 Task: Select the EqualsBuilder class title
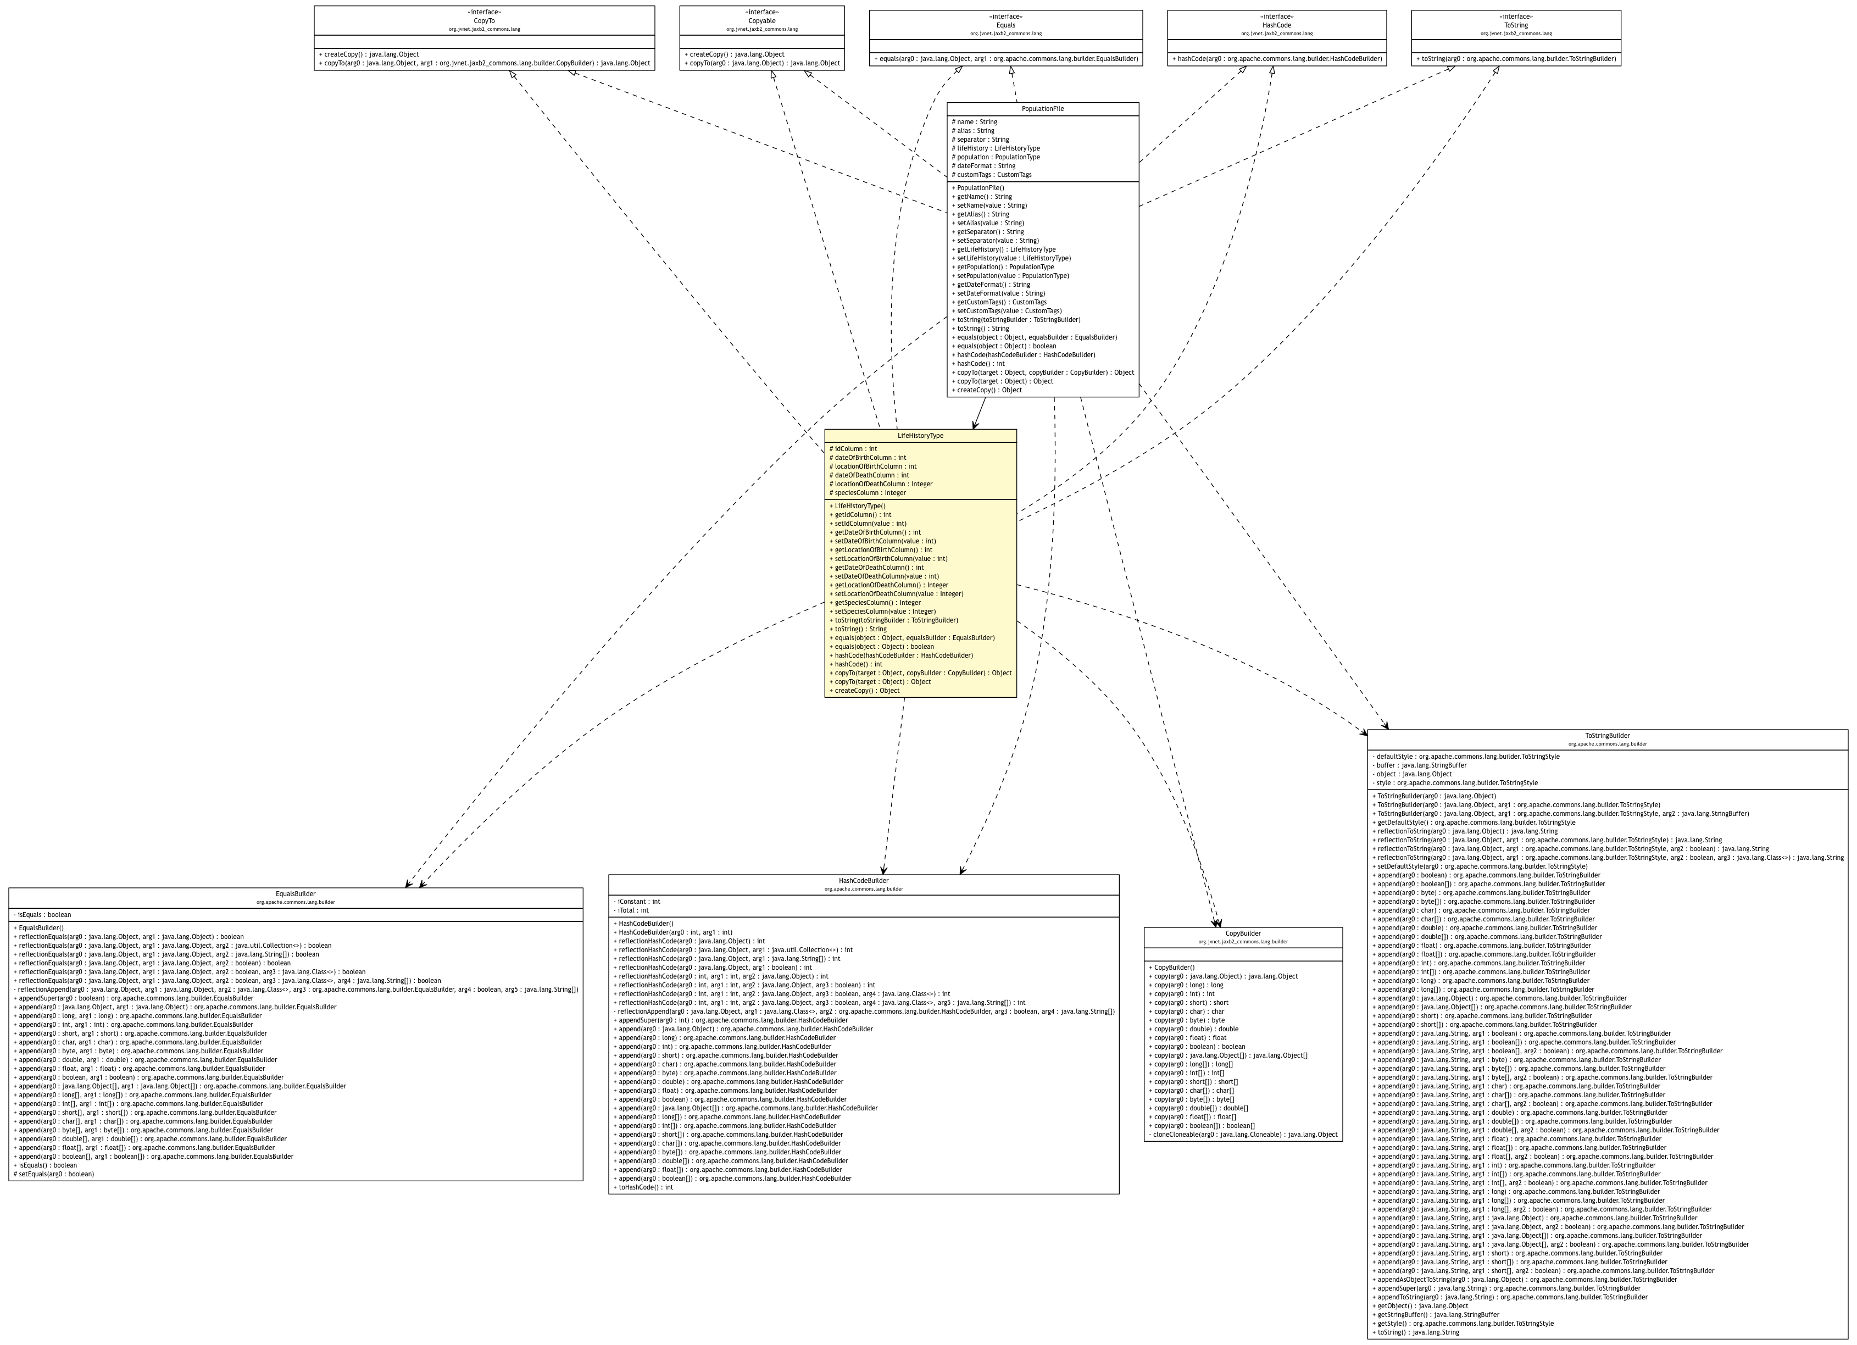296,894
